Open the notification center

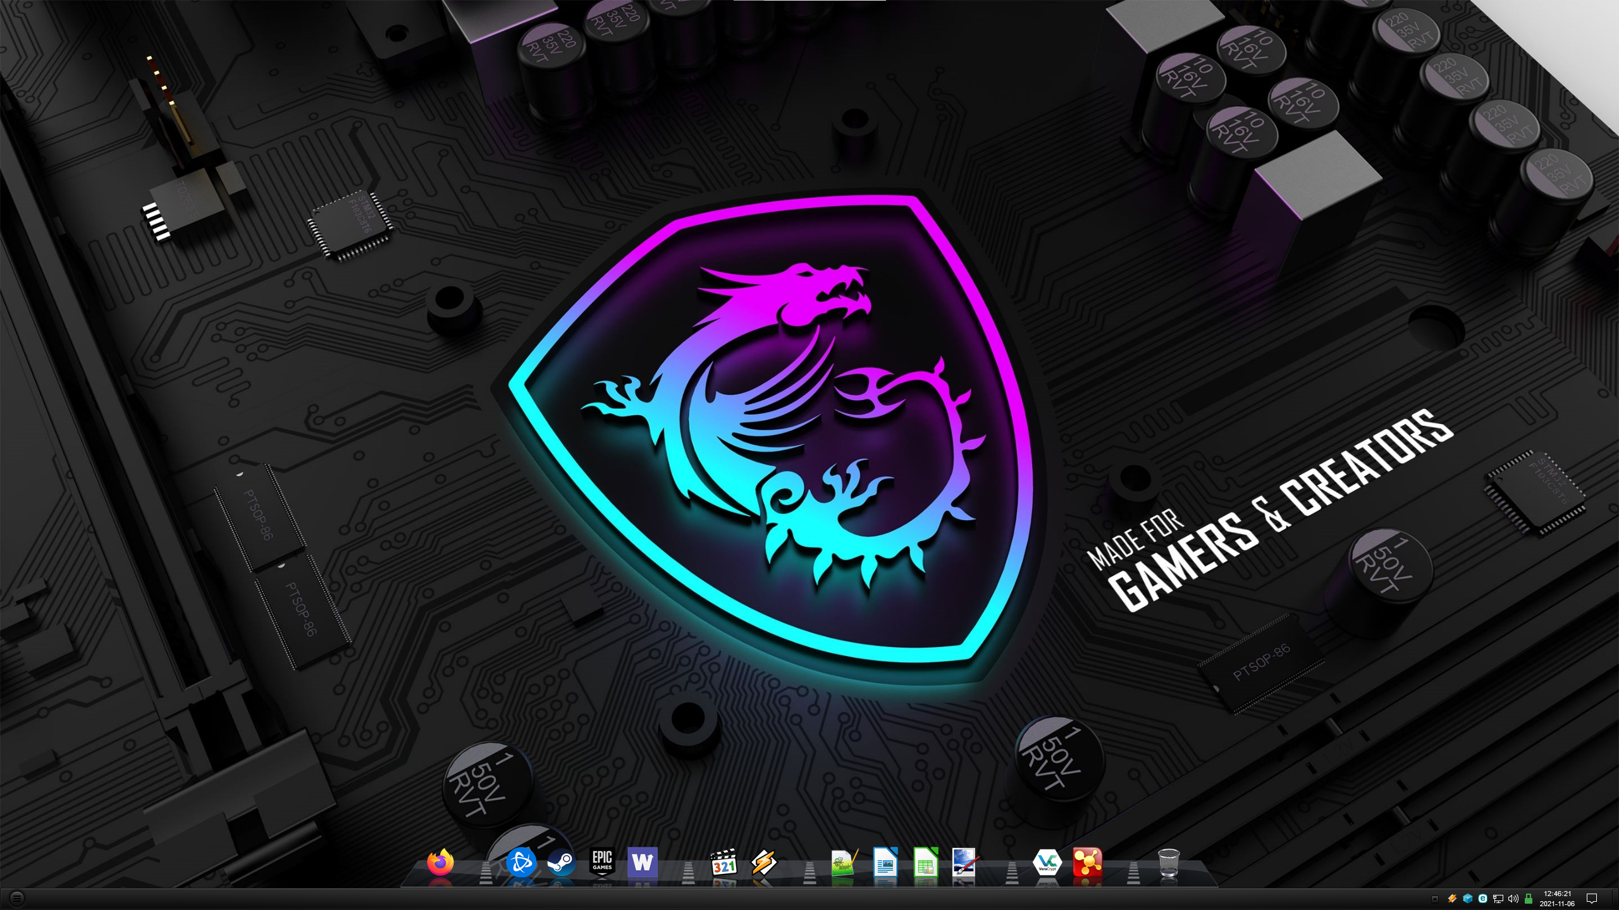pyautogui.click(x=1592, y=899)
